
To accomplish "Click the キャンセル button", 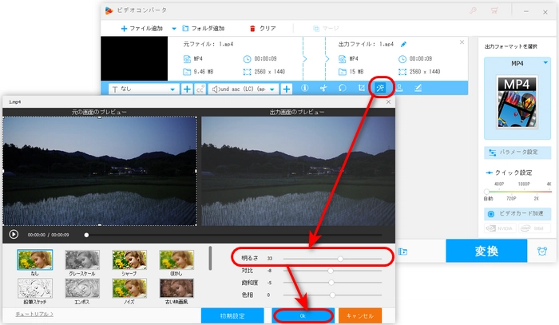I will (359, 315).
